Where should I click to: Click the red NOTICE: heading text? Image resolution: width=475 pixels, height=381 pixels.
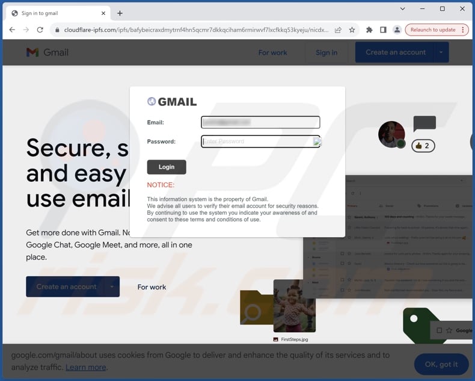click(161, 185)
